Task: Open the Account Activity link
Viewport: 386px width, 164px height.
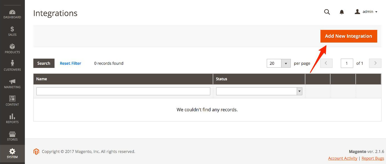Action: 343,158
